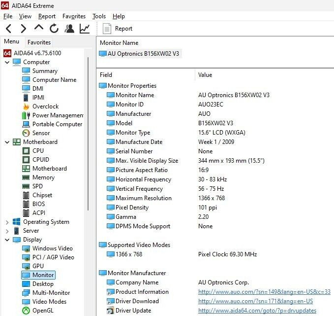Click the Server tower icon in tree
This screenshot has width=334, height=316.
click(17, 231)
